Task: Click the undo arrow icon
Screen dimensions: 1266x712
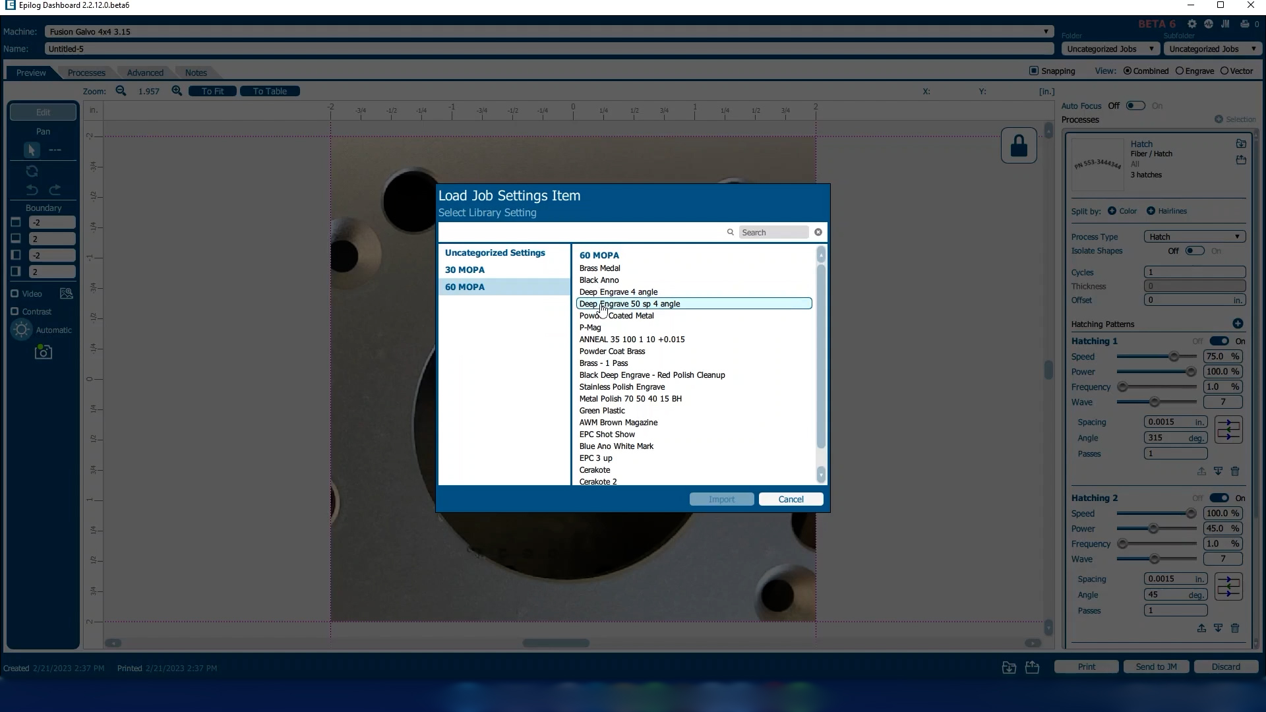Action: pyautogui.click(x=32, y=190)
